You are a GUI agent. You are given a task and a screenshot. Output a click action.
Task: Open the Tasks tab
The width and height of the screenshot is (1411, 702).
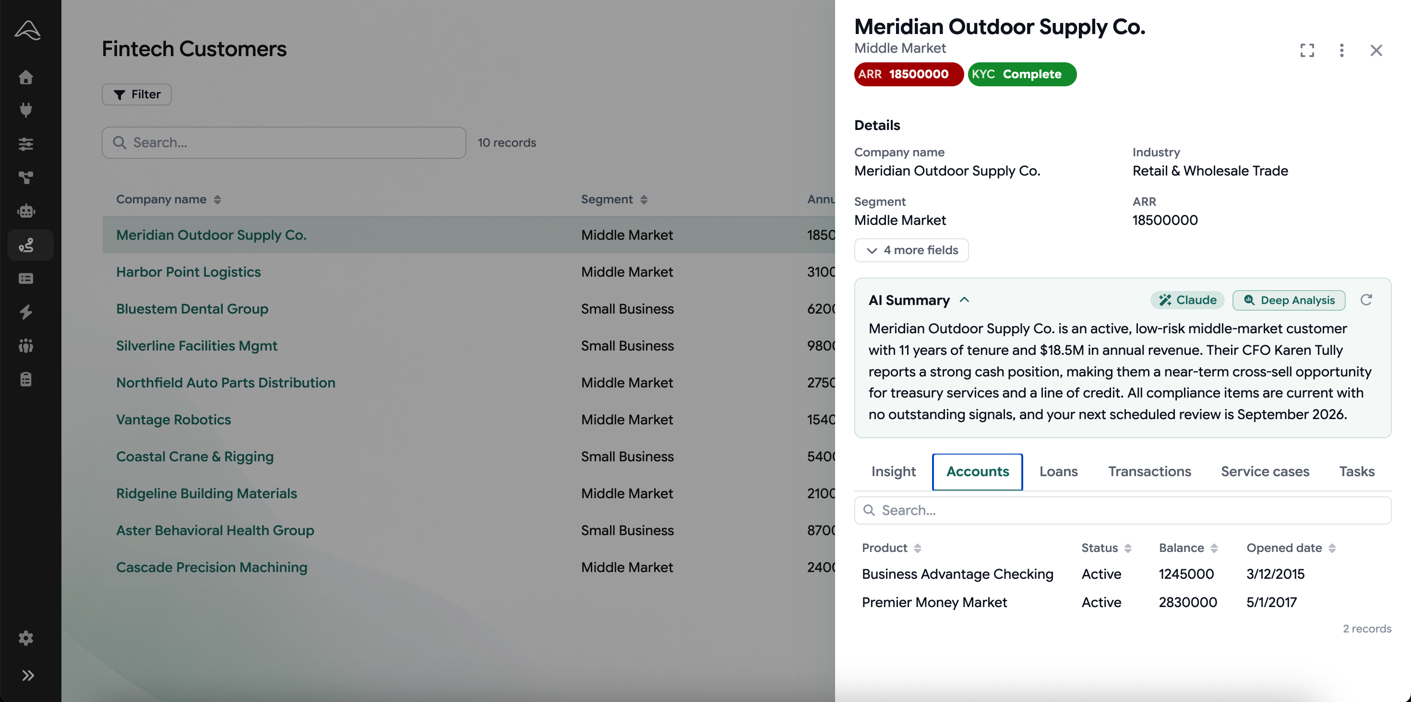pyautogui.click(x=1356, y=472)
